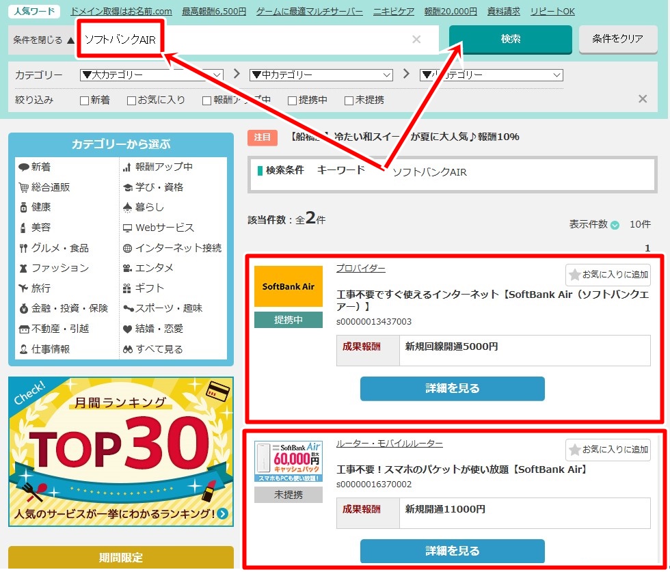Open 詳細を見る for the 新規開通11000円 offer
Viewport: 670px width, 572px height.
click(x=453, y=551)
